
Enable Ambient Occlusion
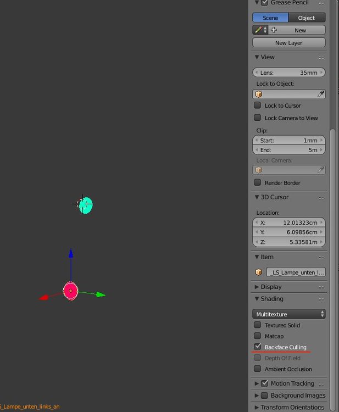(257, 369)
